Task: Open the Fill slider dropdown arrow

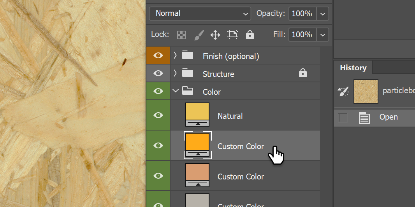Action: 323,35
